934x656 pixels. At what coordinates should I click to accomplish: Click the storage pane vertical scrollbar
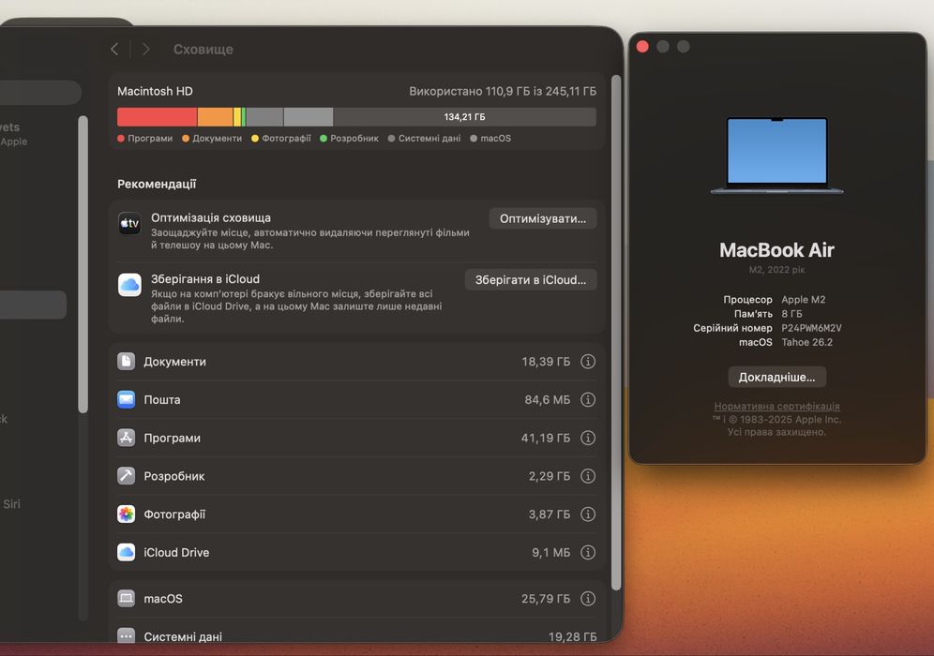(x=616, y=332)
